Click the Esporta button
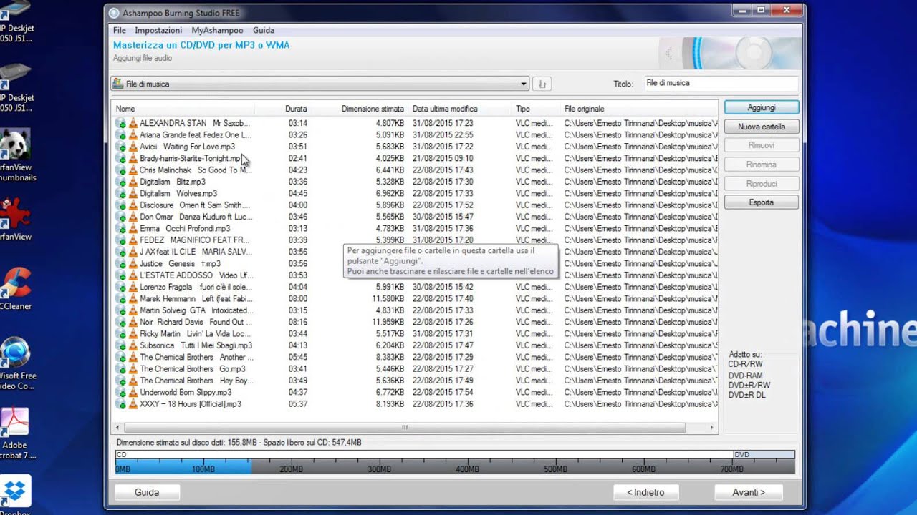The height and width of the screenshot is (515, 917). tap(762, 202)
